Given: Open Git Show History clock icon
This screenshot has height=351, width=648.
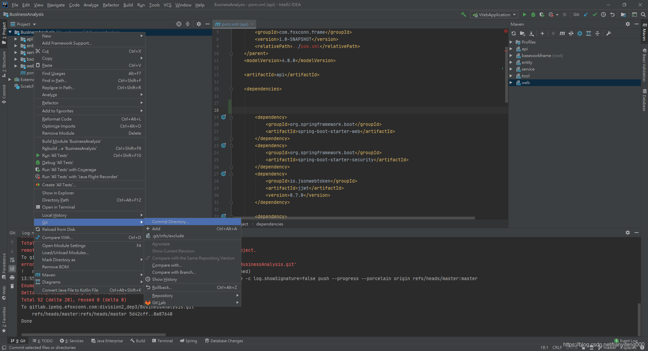Looking at the screenshot, I should (x=603, y=15).
